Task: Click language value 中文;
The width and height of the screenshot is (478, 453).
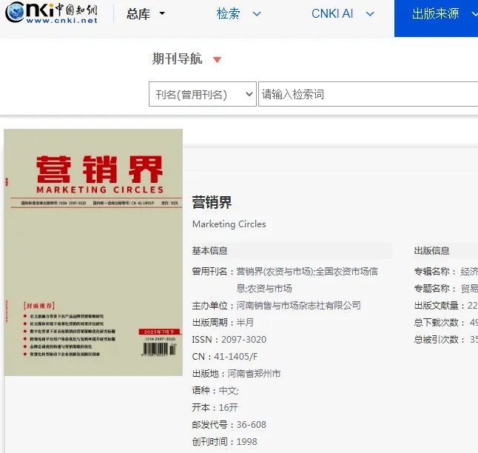Action: 229,391
